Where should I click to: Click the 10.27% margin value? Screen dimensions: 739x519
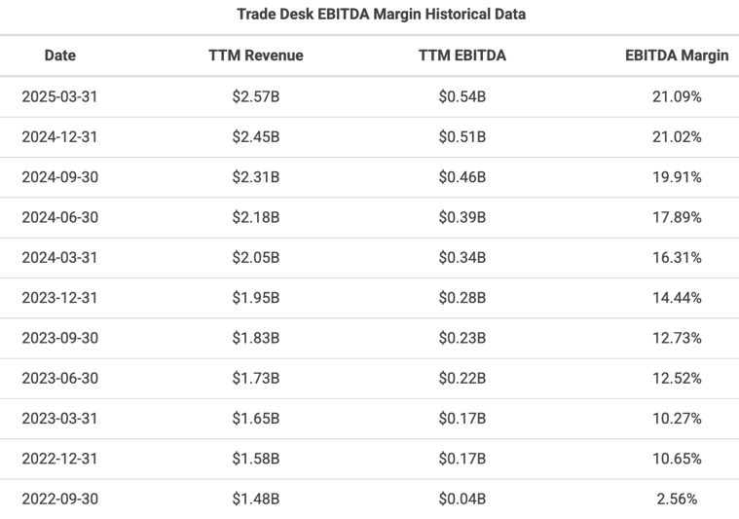tap(677, 419)
